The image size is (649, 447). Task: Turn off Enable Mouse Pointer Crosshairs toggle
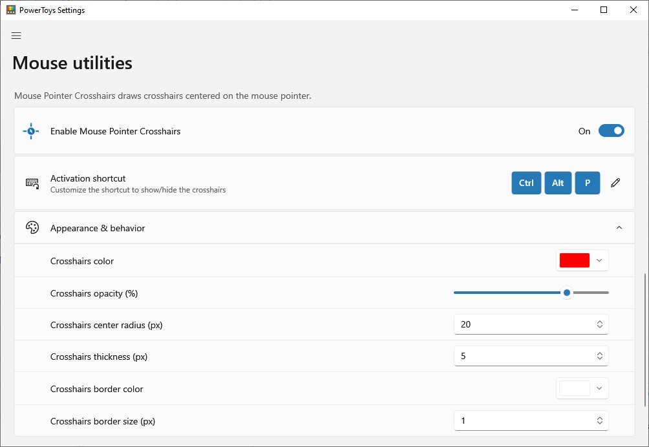point(612,130)
